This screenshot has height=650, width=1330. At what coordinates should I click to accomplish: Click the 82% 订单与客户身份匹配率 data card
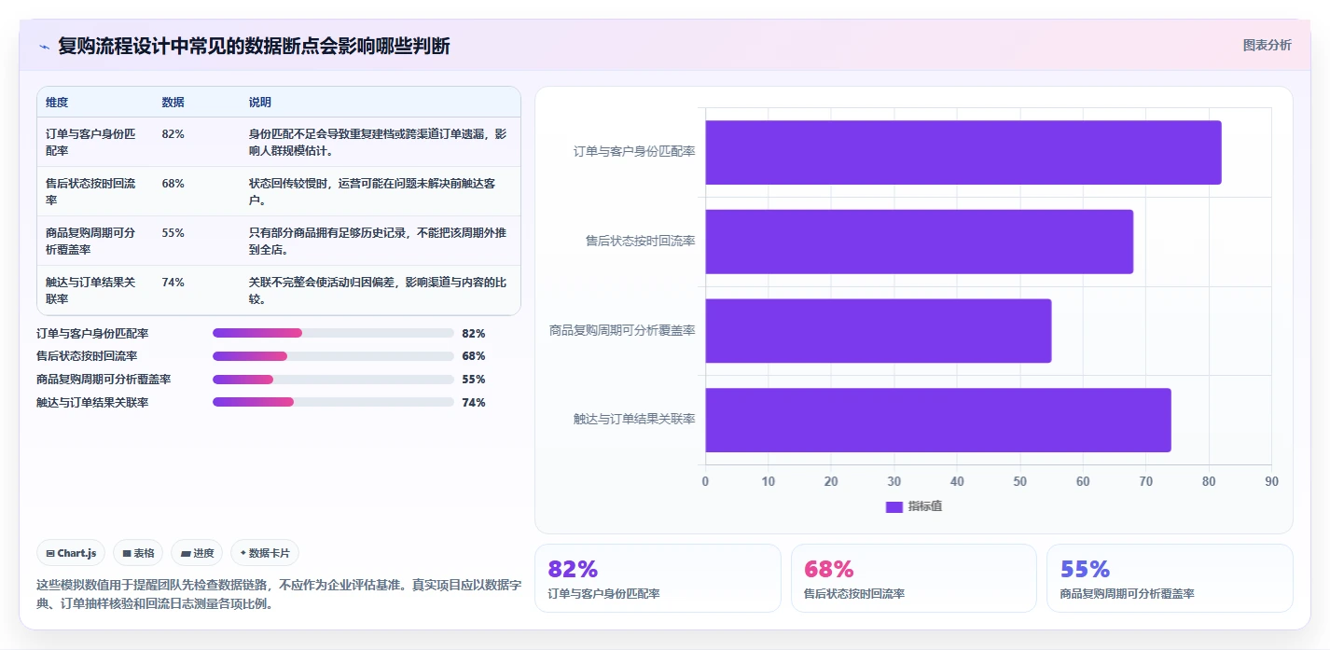pyautogui.click(x=658, y=578)
